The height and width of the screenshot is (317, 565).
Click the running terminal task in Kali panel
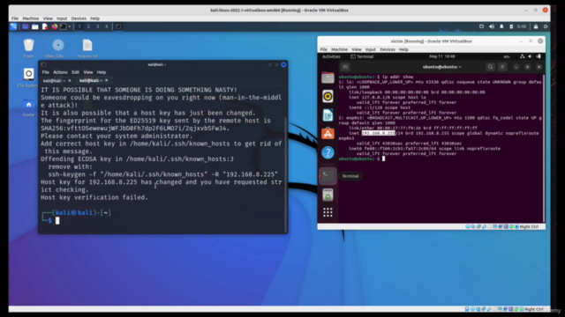117,26
